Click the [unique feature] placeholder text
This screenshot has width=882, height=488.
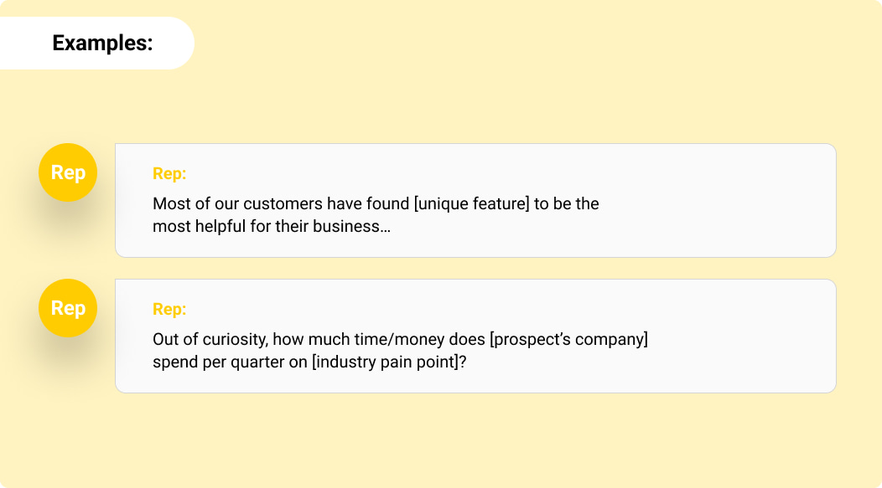[472, 203]
